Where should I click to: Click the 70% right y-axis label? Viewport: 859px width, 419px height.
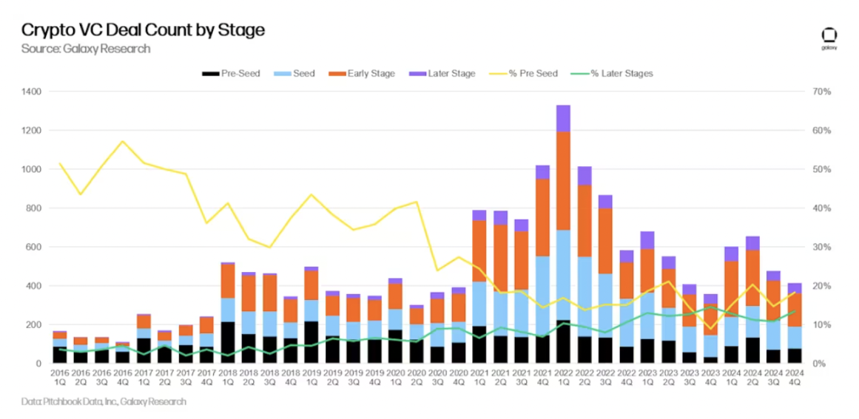pos(822,92)
